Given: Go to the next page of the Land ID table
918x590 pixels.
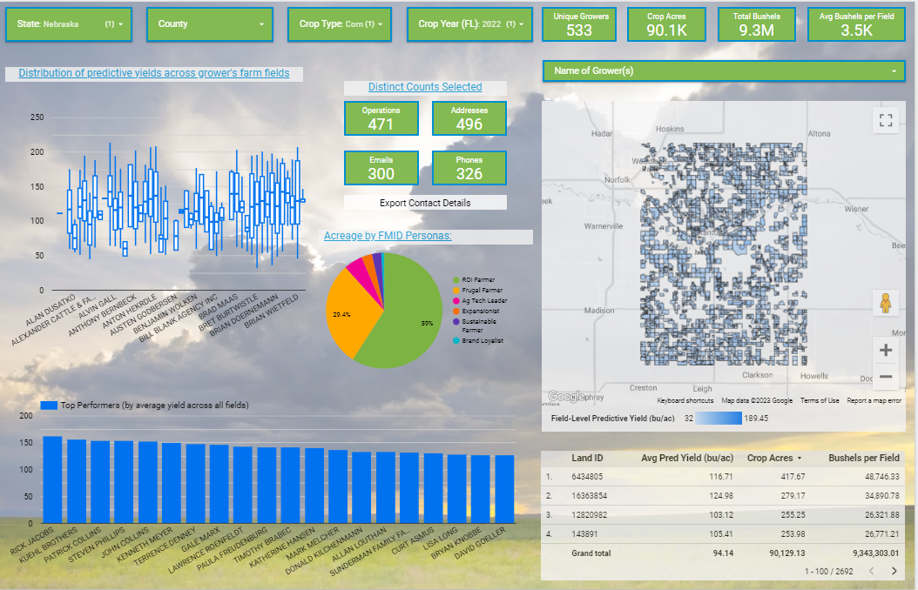Looking at the screenshot, I should (896, 573).
